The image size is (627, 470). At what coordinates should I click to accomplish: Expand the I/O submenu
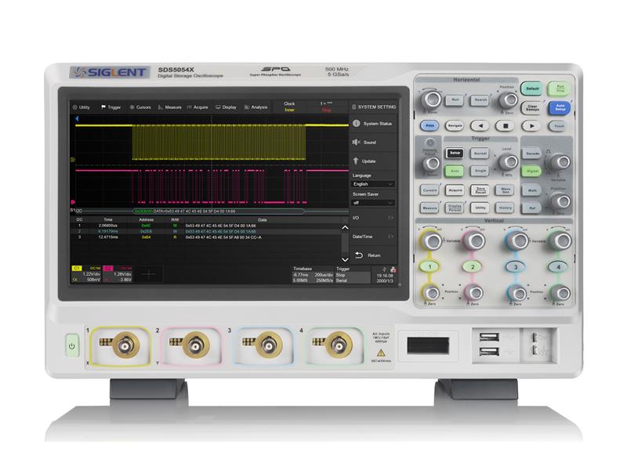[x=373, y=218]
